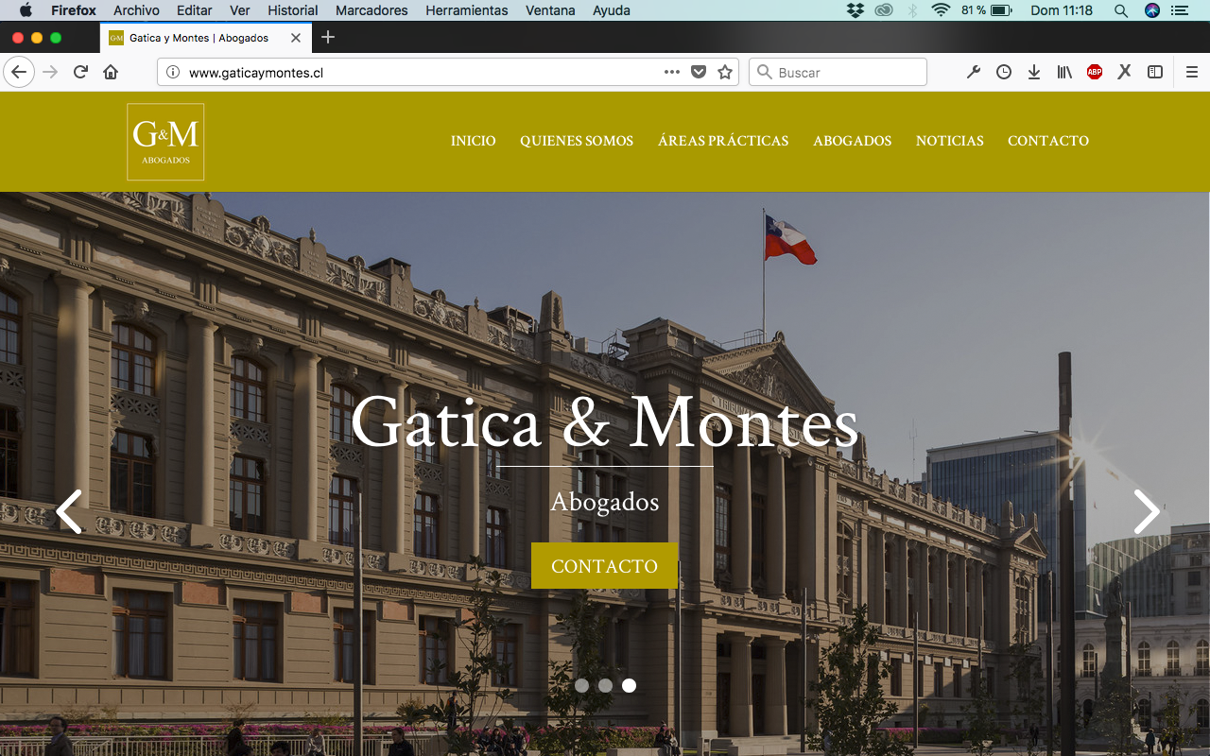1210x756 pixels.
Task: Open the history clock icon
Action: pos(1004,72)
